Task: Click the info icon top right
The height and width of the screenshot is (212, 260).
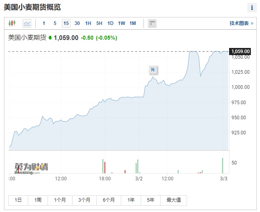Action: 252,8
